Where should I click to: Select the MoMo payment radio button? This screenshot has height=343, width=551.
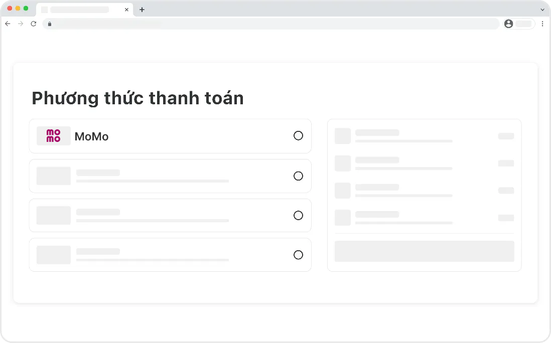click(298, 136)
